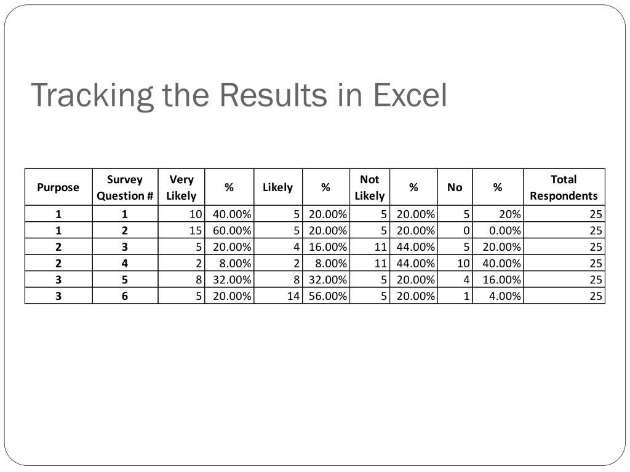
Task: Click the Likely value 14 cell
Action: click(x=278, y=296)
